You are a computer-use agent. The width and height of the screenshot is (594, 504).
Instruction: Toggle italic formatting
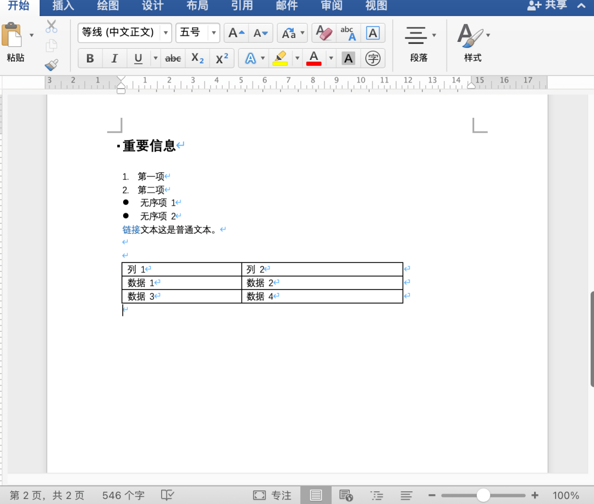[x=114, y=58]
